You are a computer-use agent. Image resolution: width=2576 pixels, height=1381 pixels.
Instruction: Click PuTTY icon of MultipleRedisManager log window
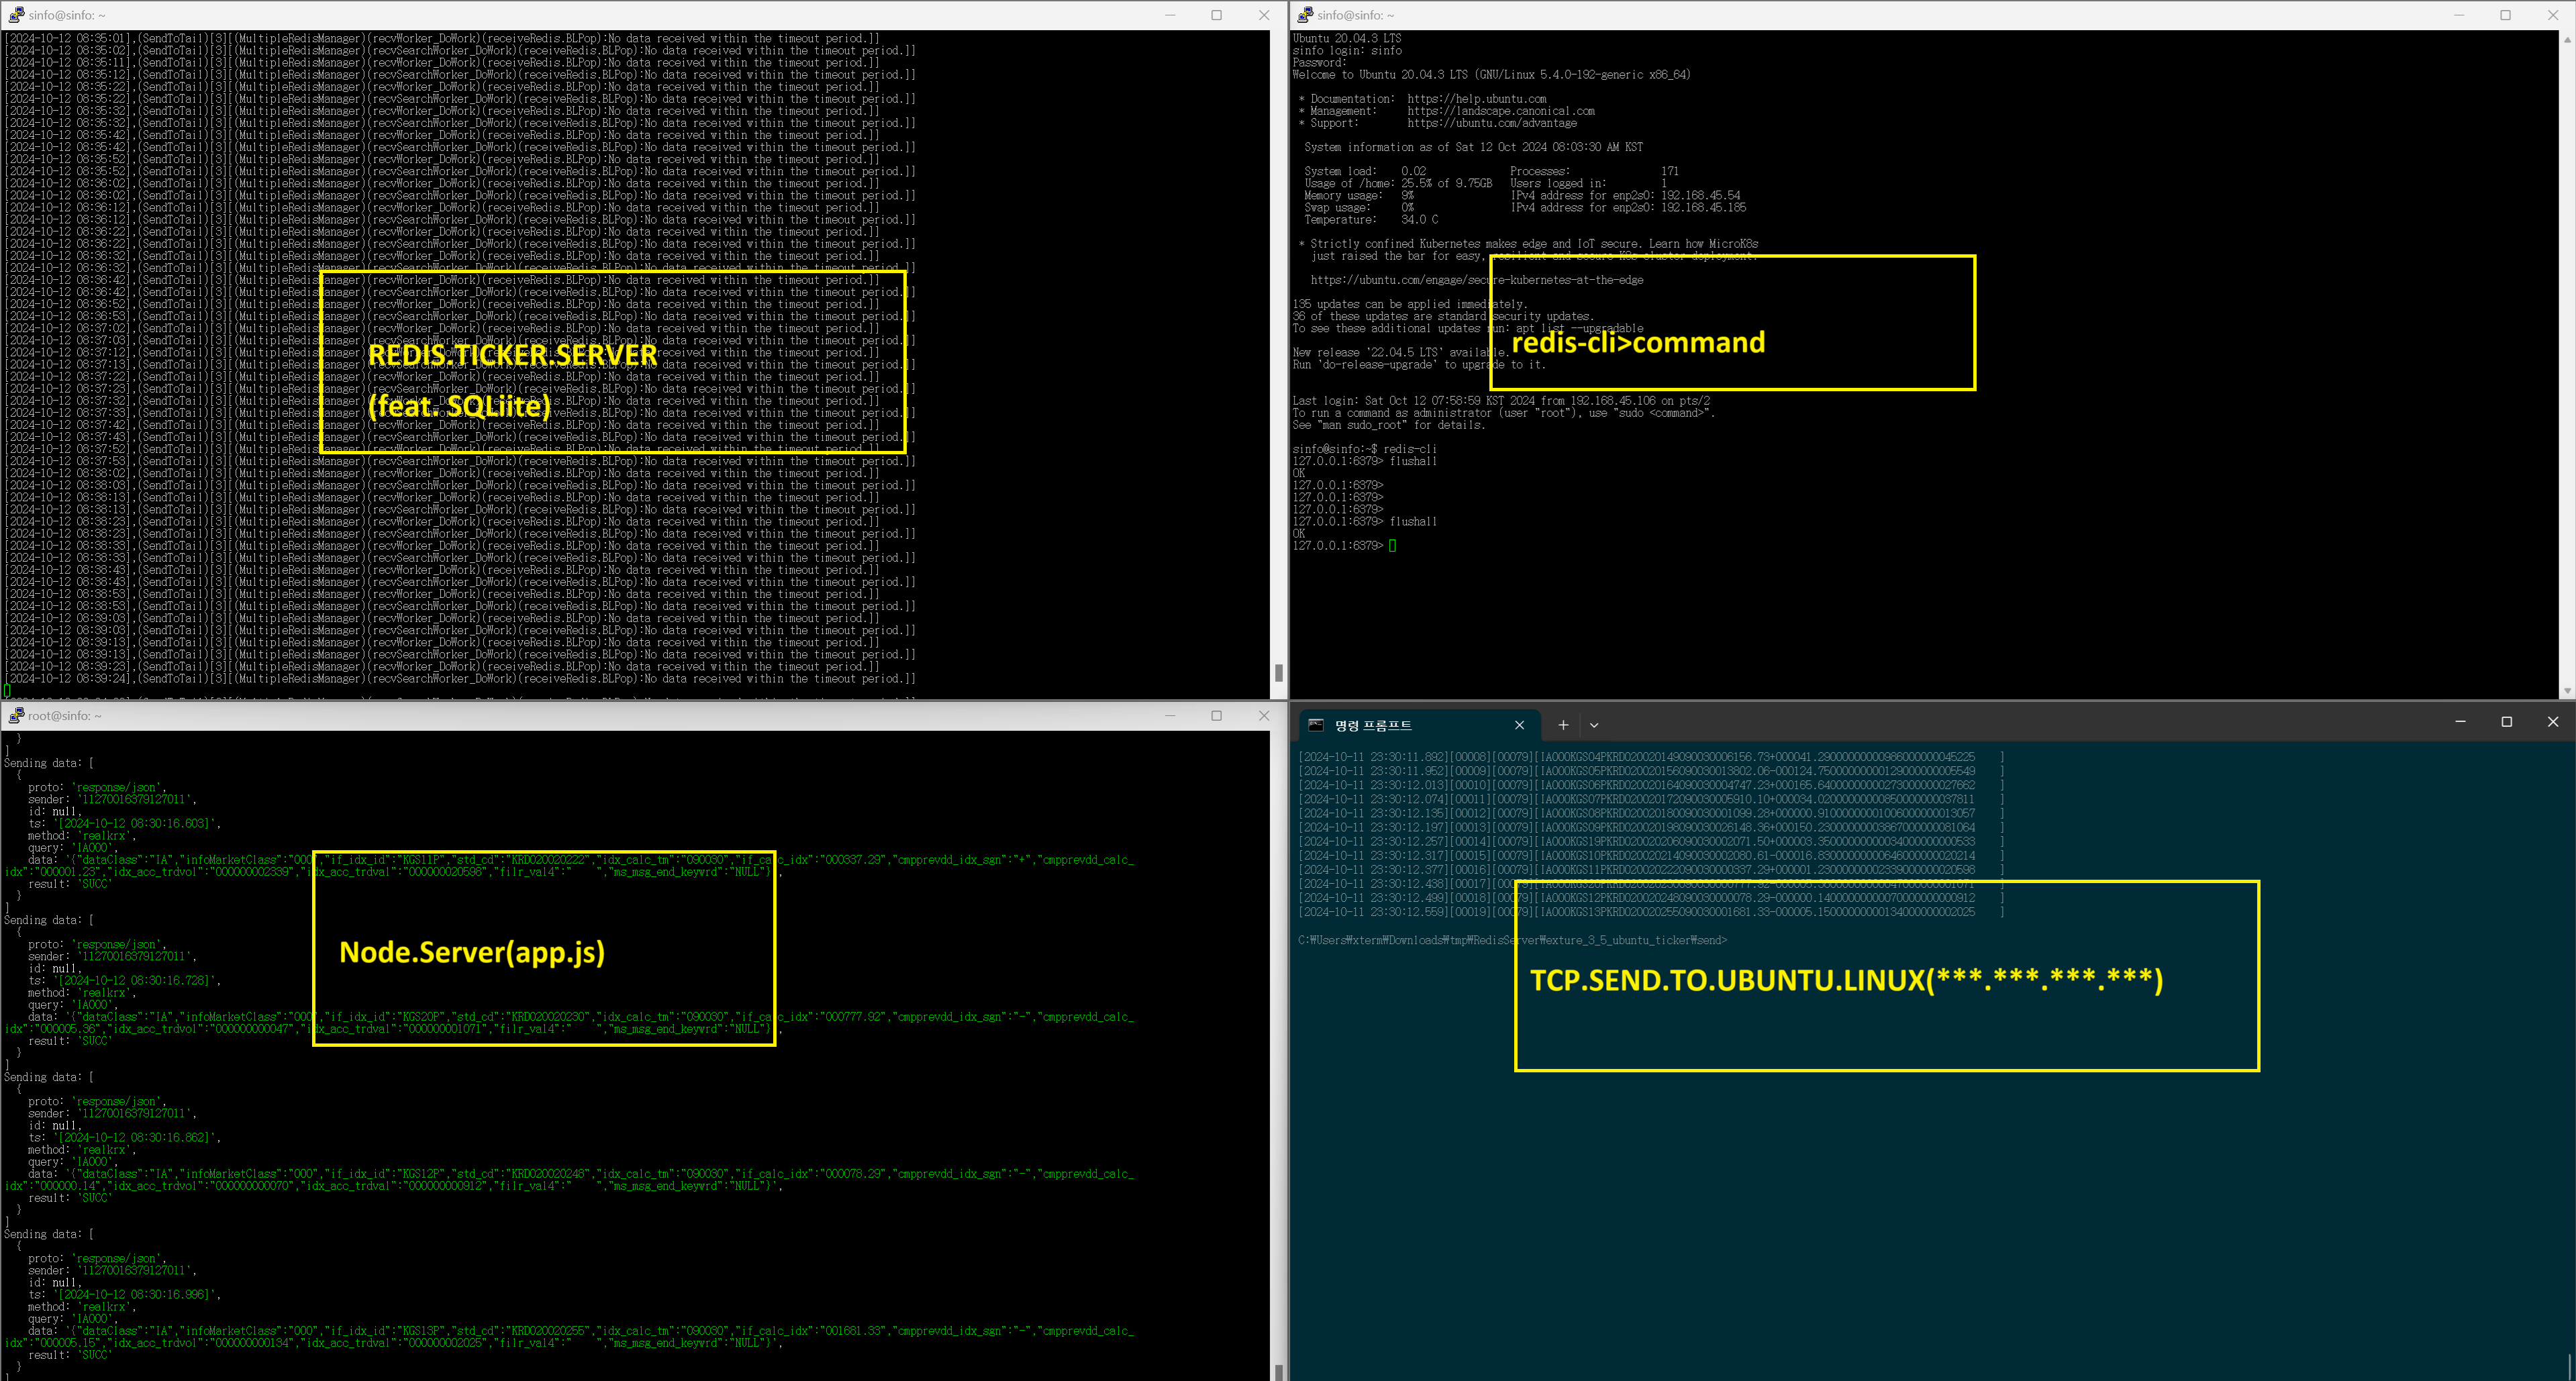(x=16, y=15)
